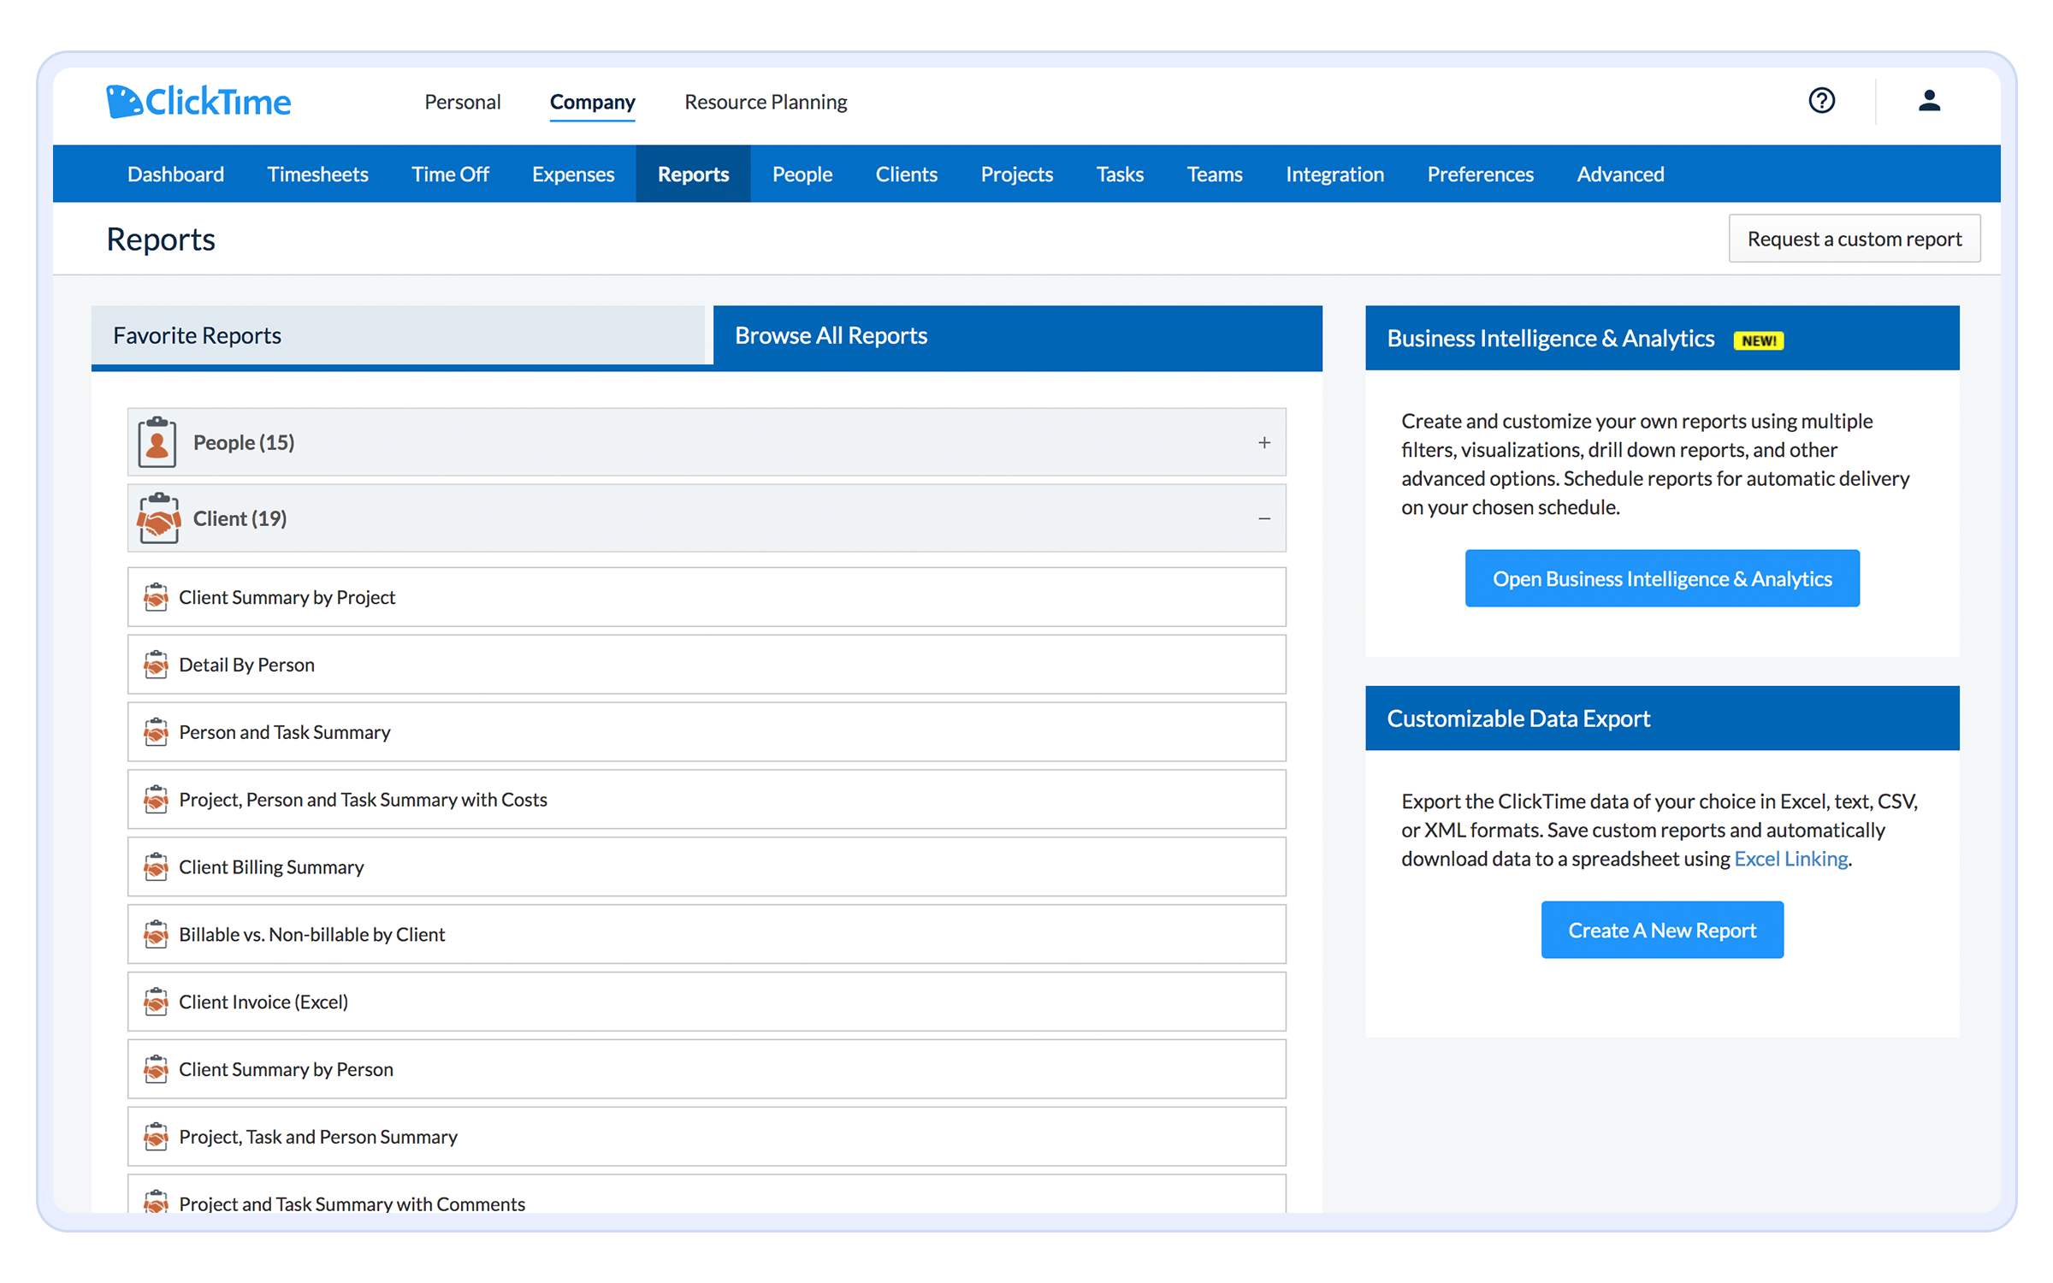The image size is (2053, 1283).
Task: Open Billable vs. Non-billable by Client report
Action: pyautogui.click(x=311, y=934)
